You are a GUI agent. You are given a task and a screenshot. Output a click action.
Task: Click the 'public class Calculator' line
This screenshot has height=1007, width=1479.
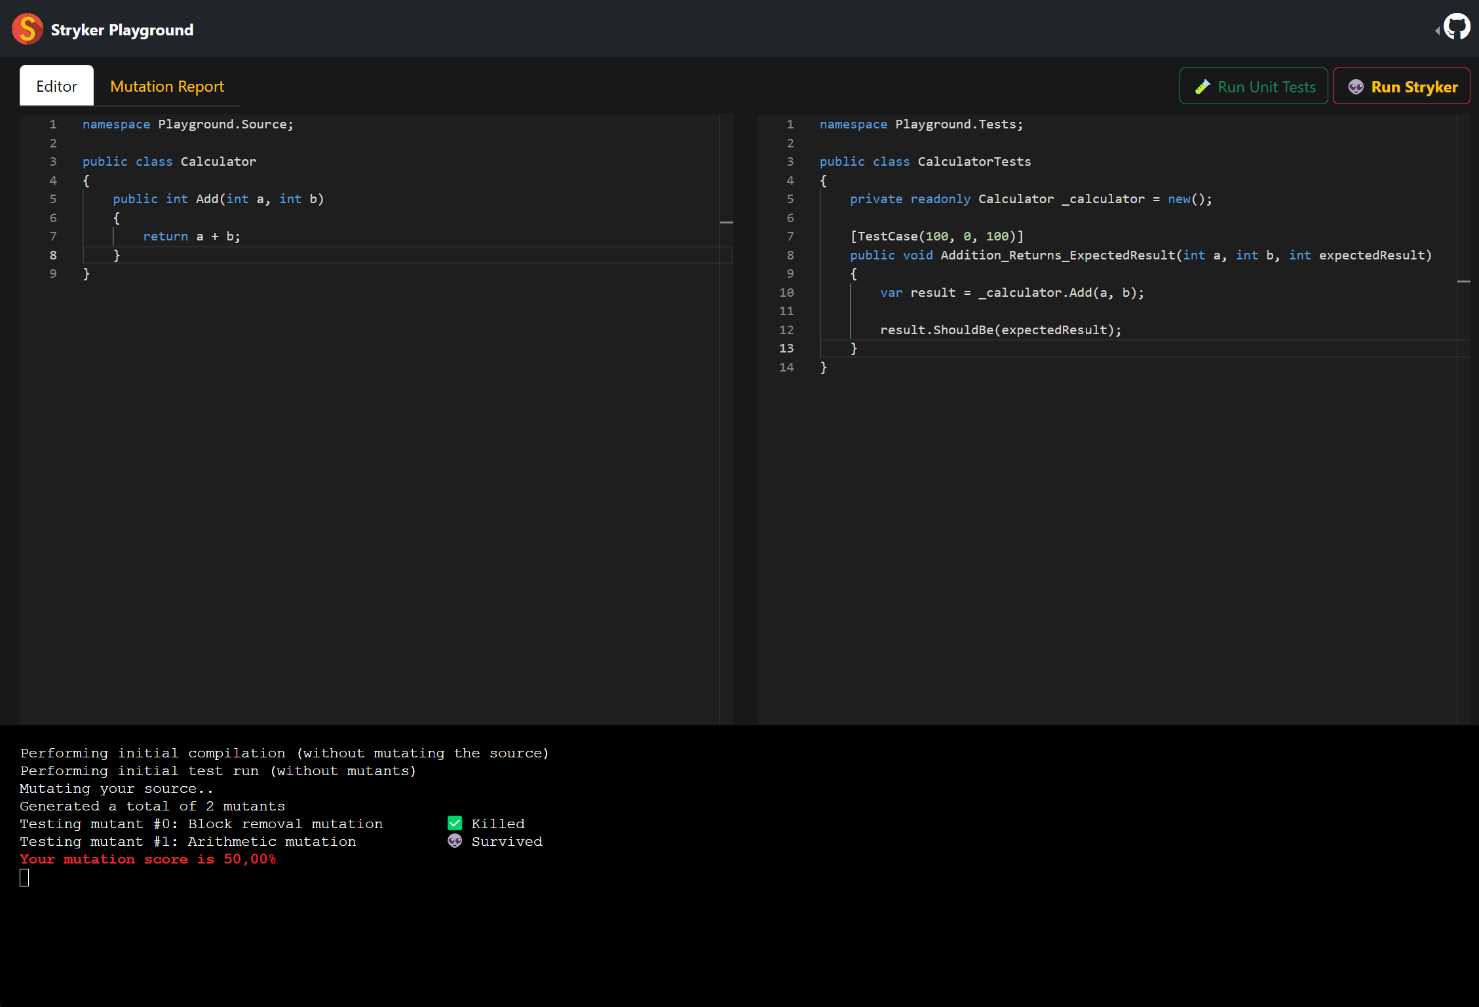(x=169, y=162)
